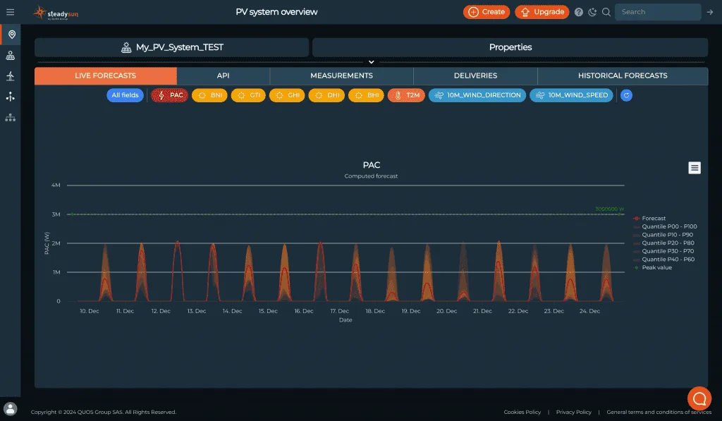Select the wind turbine icon in the sidebar
The height and width of the screenshot is (421, 722).
click(x=10, y=78)
